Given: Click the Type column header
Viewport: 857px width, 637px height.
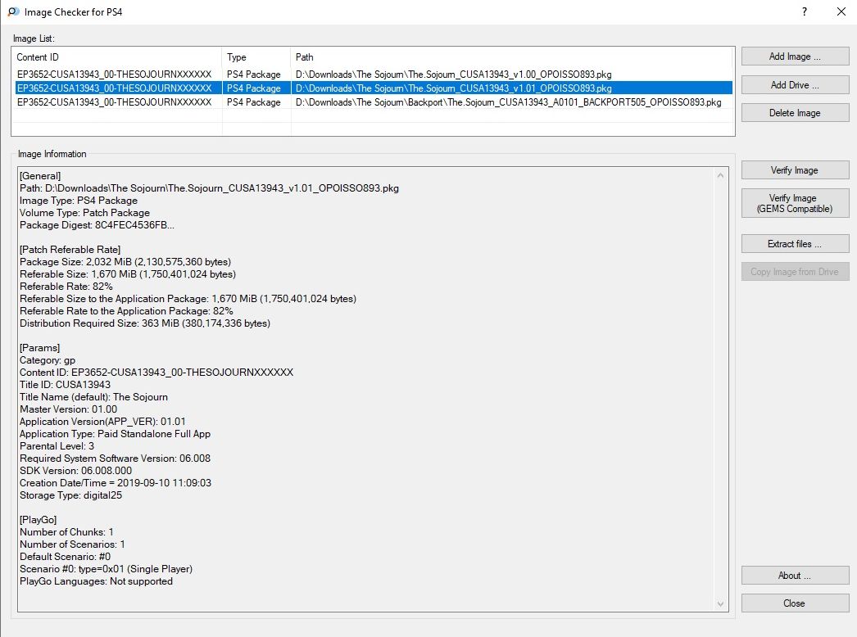Looking at the screenshot, I should point(256,57).
